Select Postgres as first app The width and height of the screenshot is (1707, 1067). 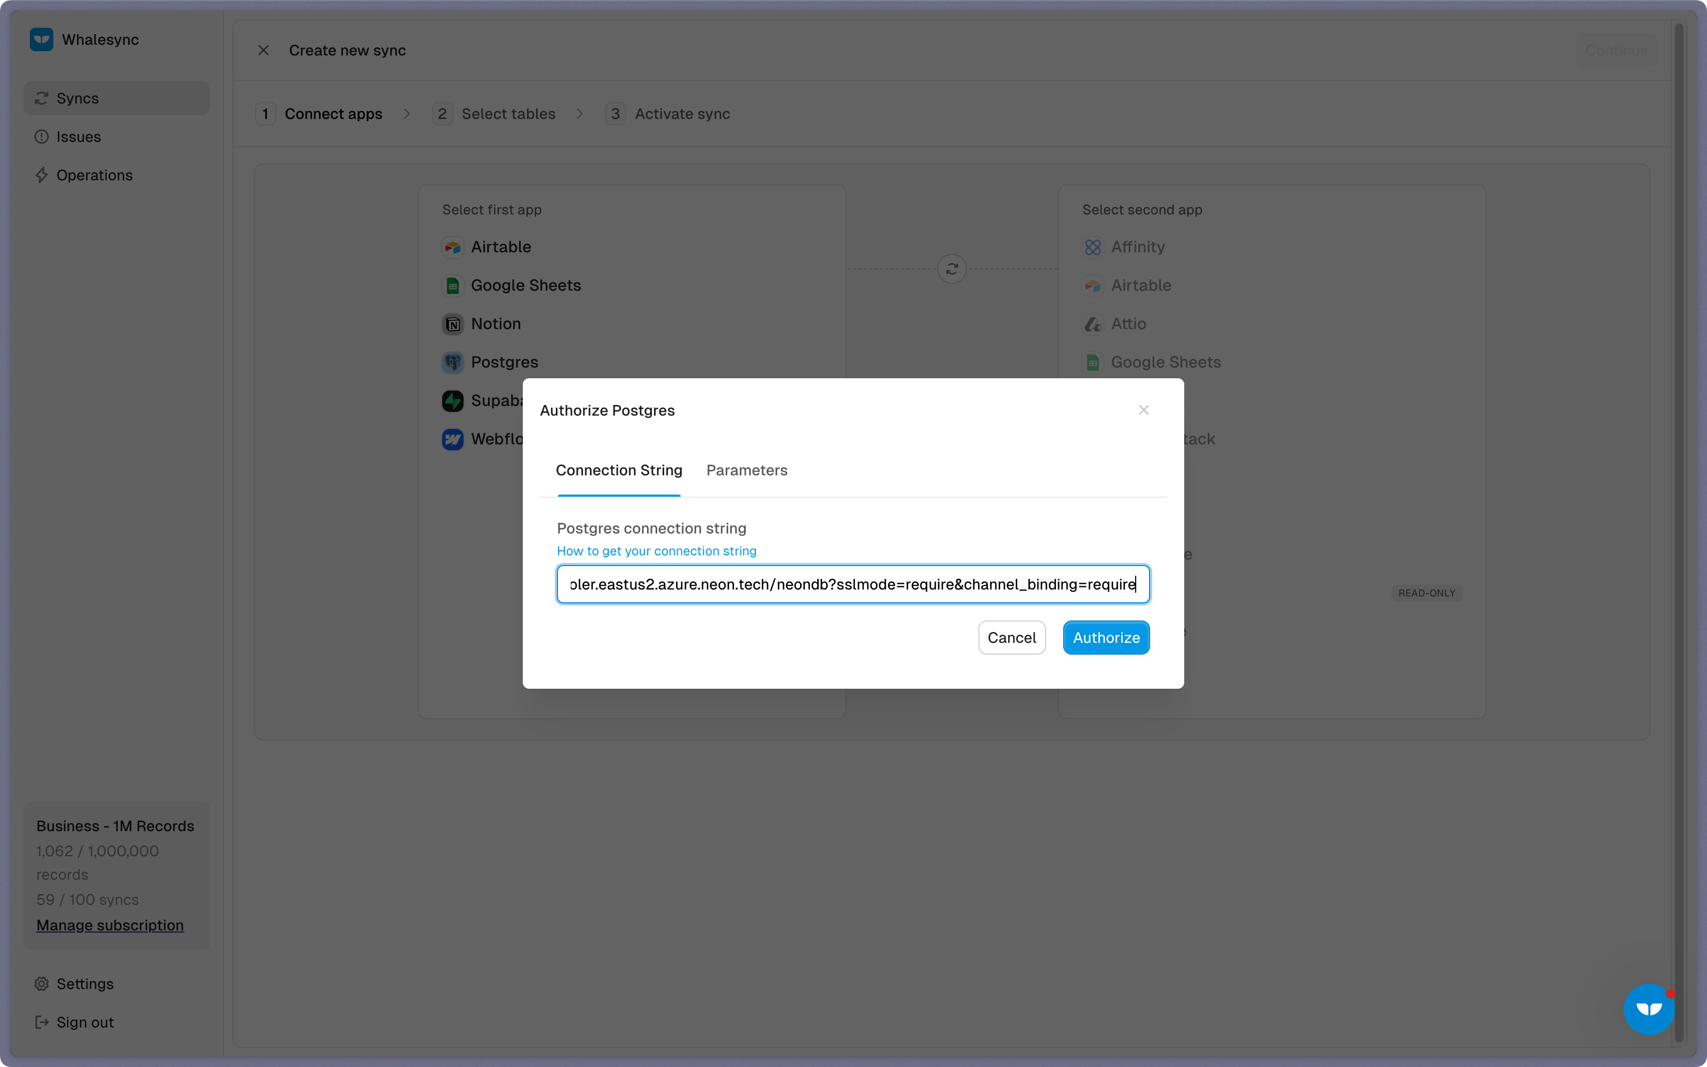tap(504, 362)
